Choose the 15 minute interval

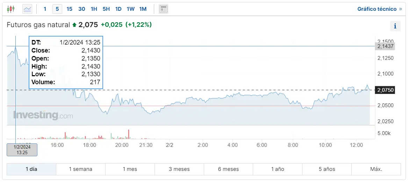[69, 9]
